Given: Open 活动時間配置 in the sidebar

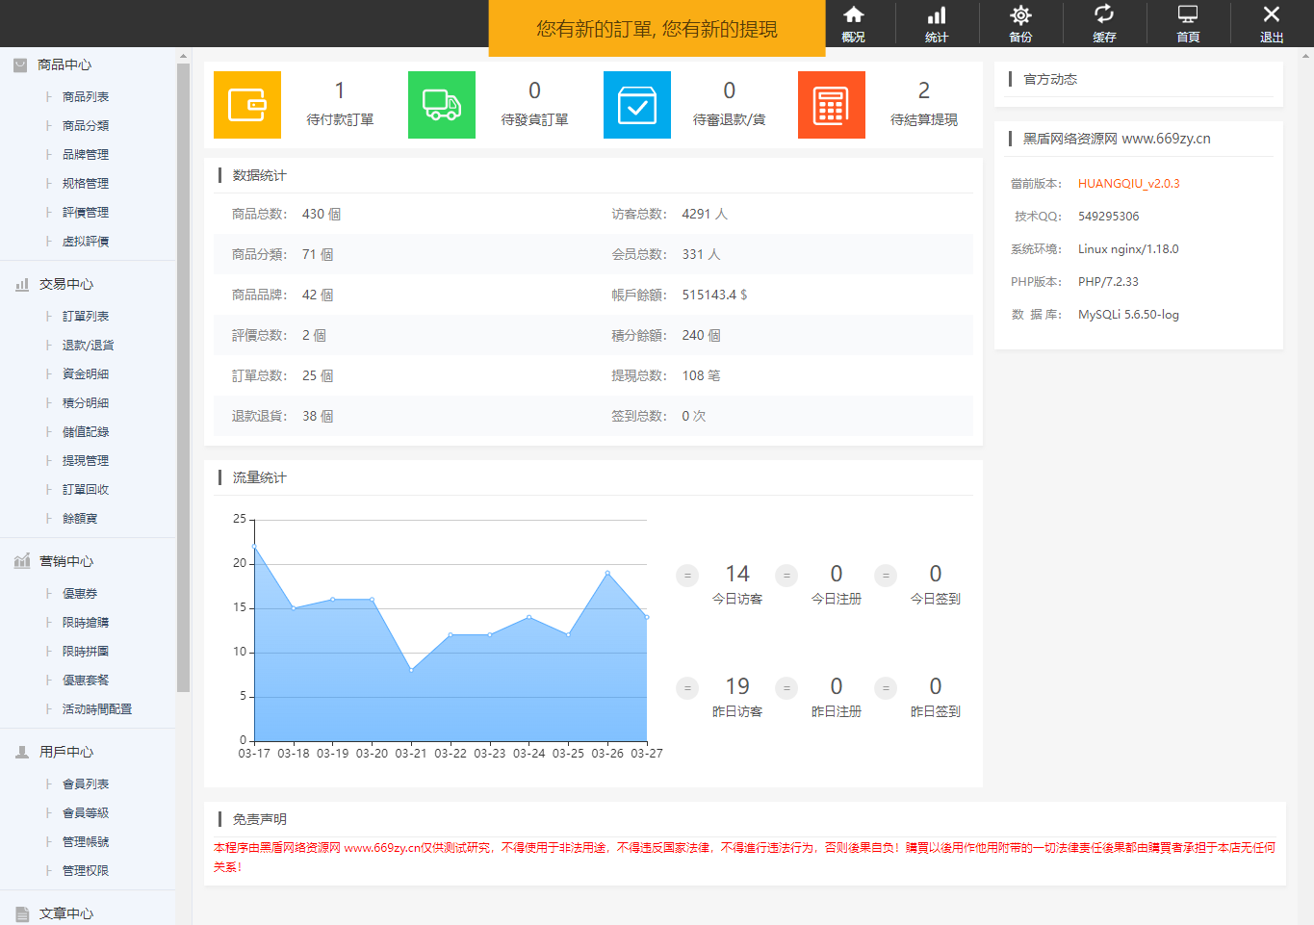Looking at the screenshot, I should (97, 709).
